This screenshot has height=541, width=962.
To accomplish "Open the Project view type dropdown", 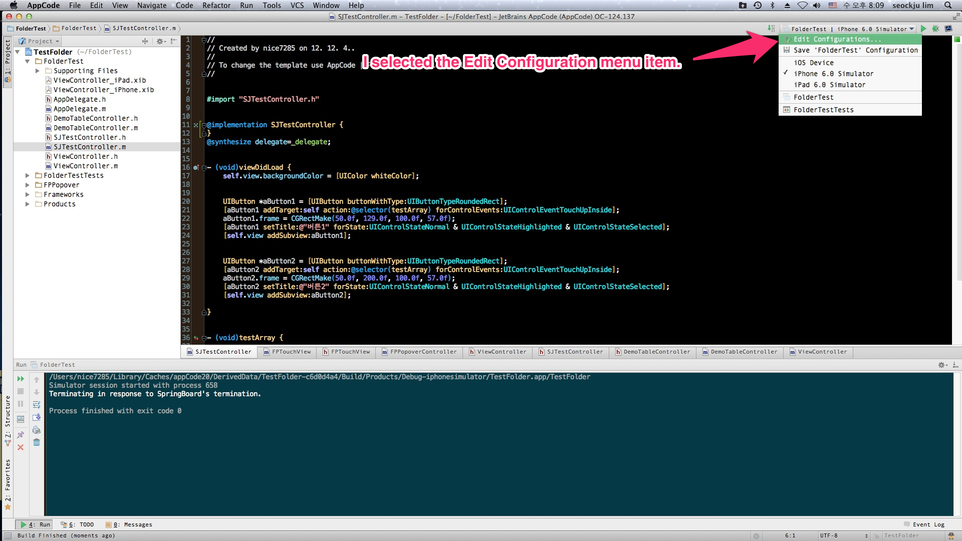I will pos(39,41).
